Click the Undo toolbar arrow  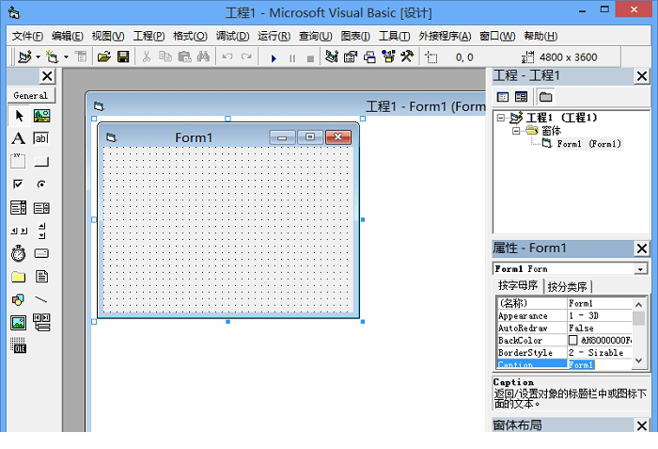coord(227,56)
